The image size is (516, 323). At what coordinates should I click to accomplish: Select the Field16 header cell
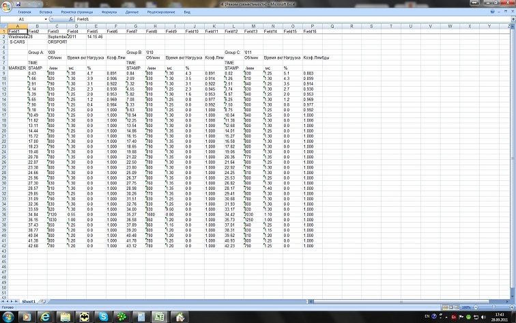[x=313, y=31]
